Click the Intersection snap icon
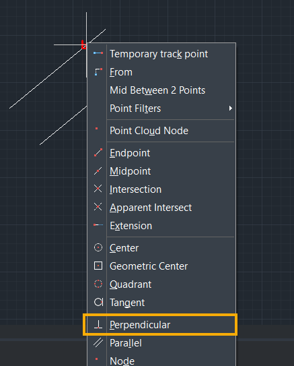 [x=98, y=189]
